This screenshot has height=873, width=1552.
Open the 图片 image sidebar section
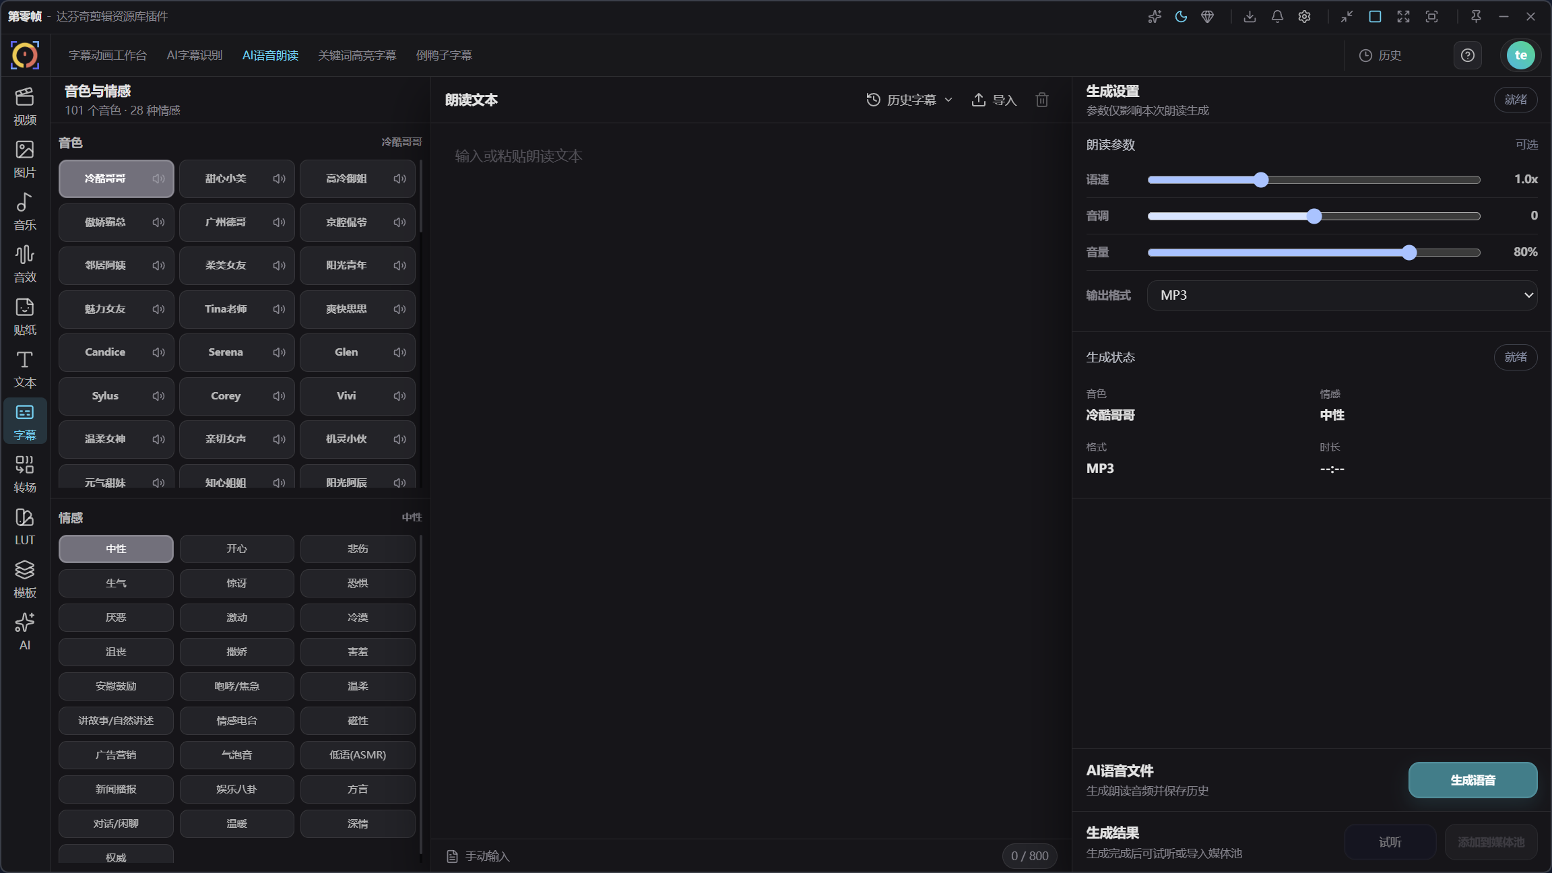25,158
